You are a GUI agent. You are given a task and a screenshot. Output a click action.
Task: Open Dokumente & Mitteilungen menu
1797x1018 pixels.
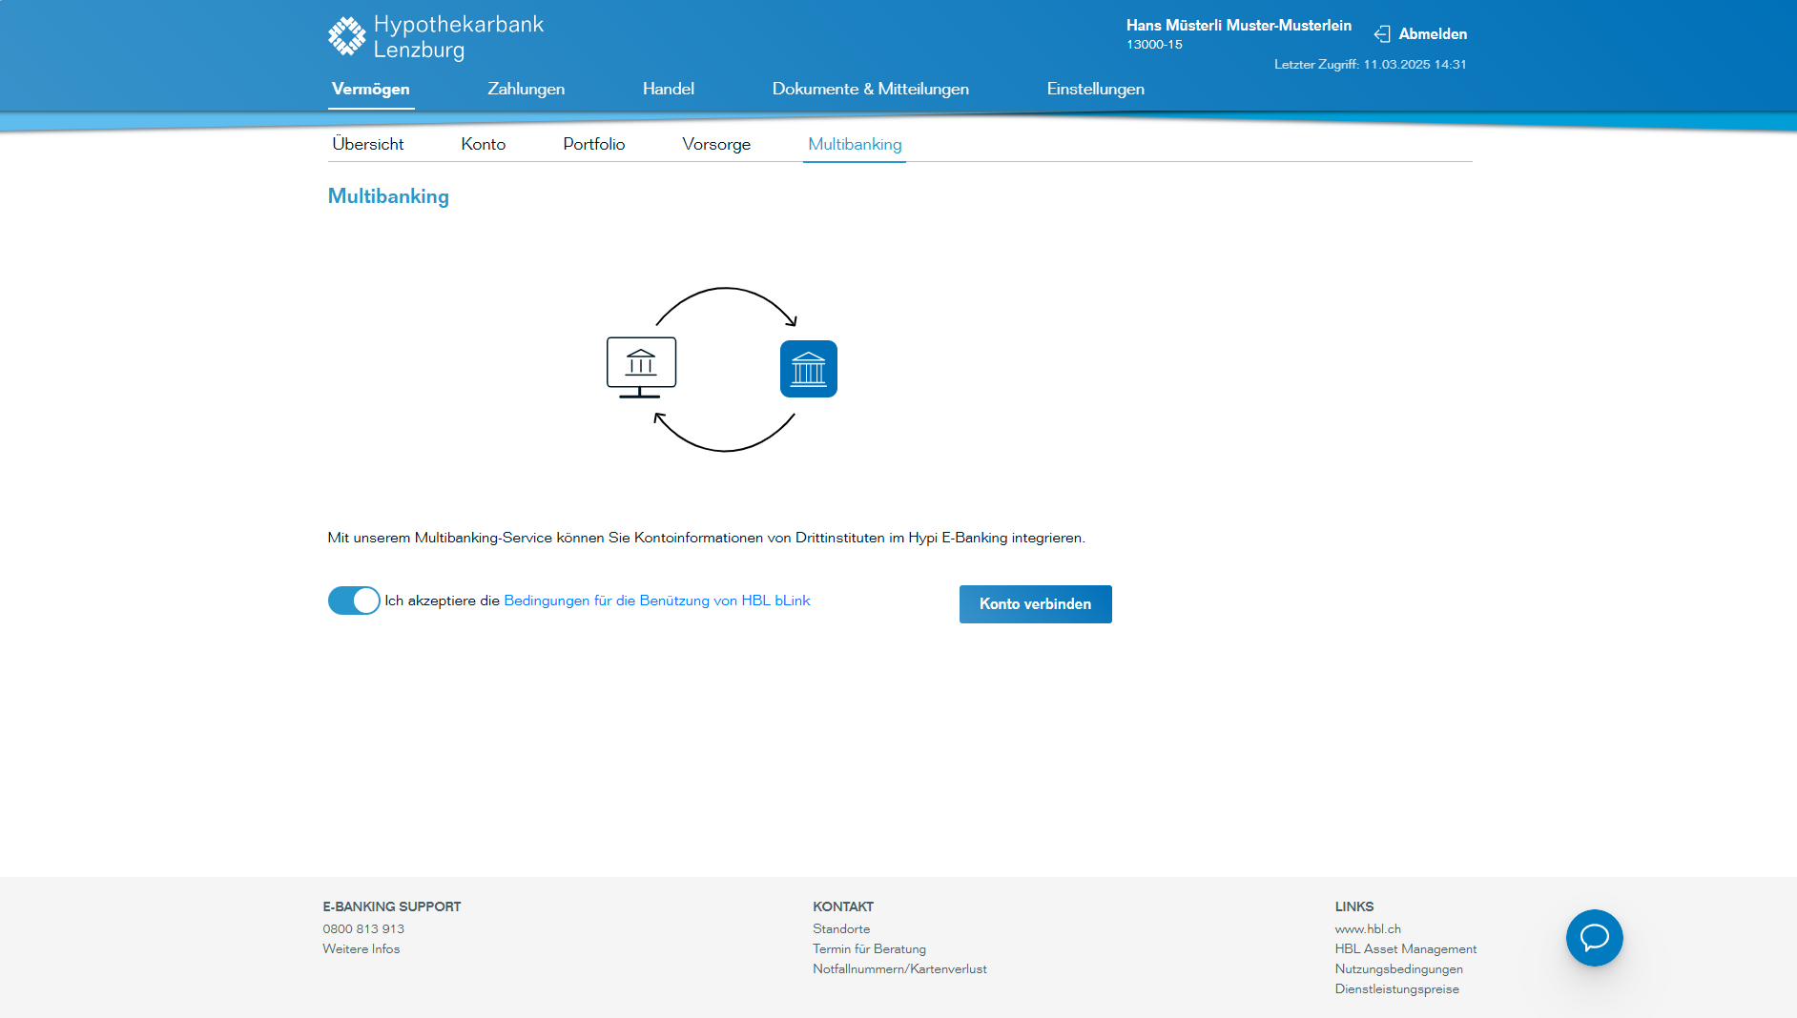click(x=870, y=89)
